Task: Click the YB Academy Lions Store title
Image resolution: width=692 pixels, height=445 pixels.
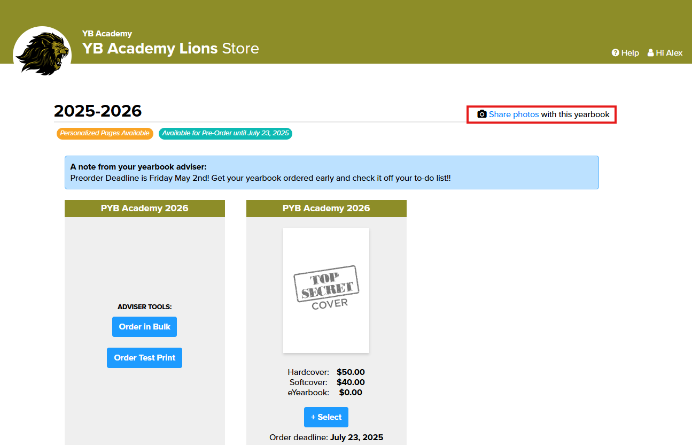Action: (170, 49)
